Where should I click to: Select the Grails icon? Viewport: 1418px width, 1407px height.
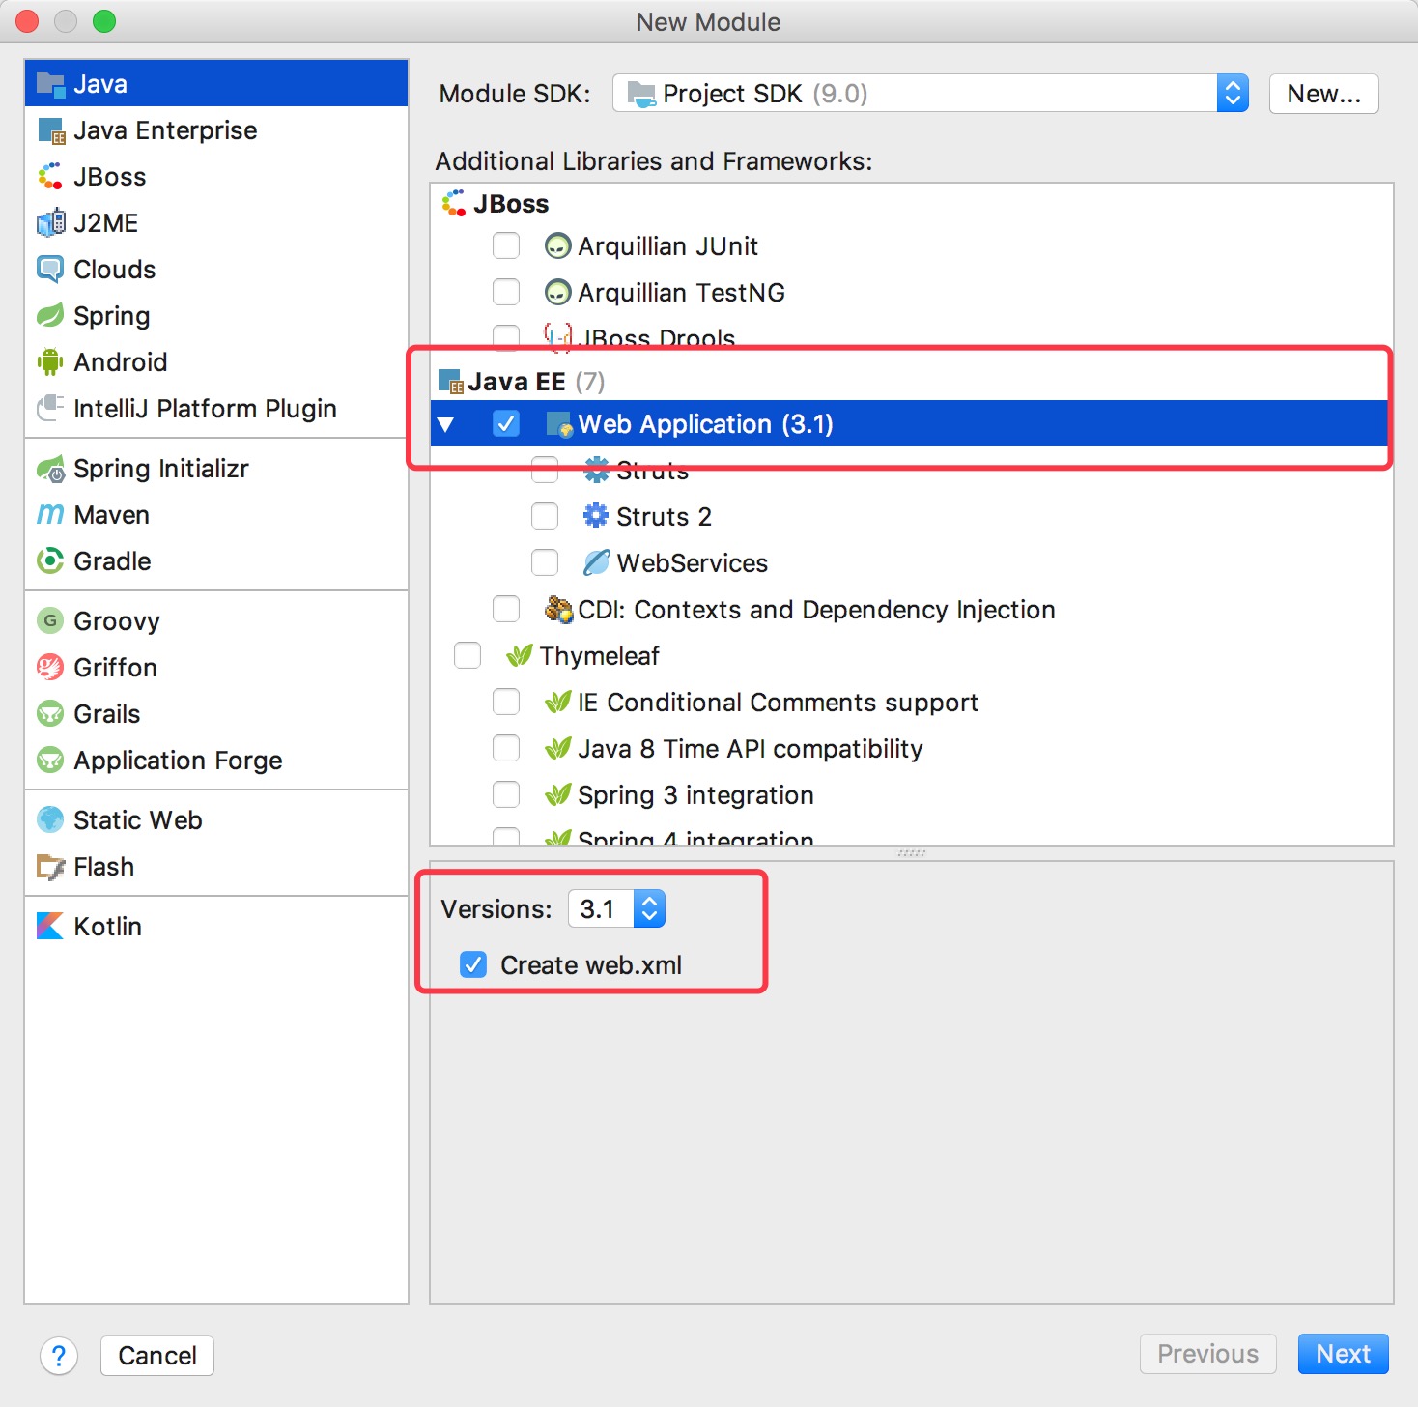(x=50, y=713)
